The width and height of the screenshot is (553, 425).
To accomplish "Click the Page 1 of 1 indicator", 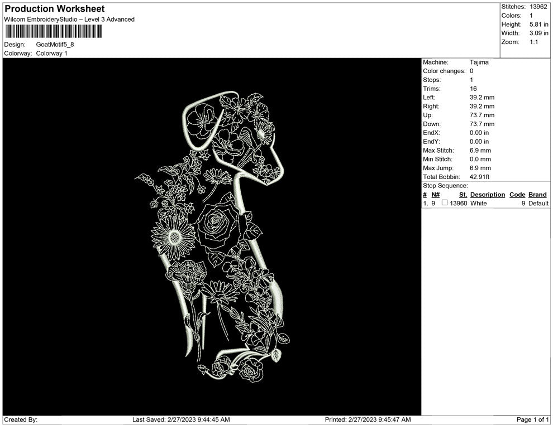I will pyautogui.click(x=533, y=419).
